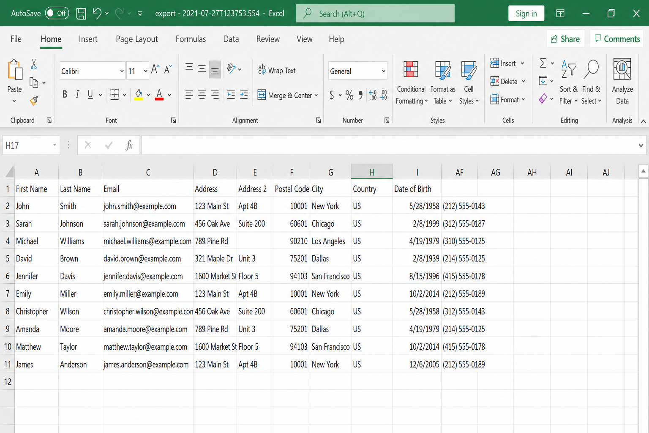Click the Insert Function fx icon
Screen dimensions: 649x433
pyautogui.click(x=129, y=145)
